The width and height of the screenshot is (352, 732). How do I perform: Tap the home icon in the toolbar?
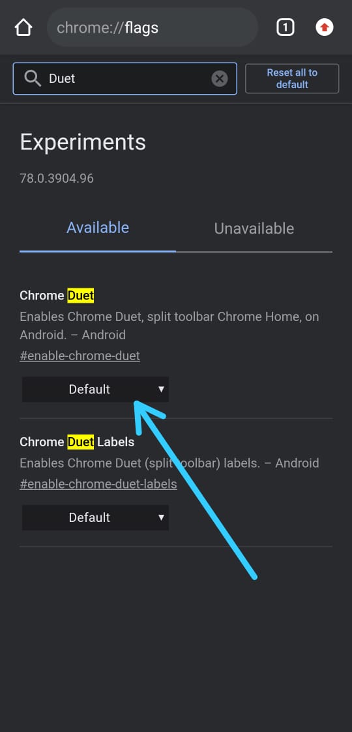pyautogui.click(x=23, y=27)
